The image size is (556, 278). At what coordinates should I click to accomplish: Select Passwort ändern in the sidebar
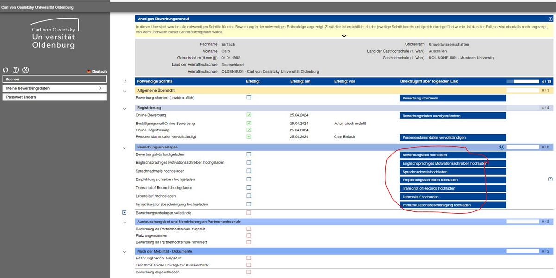tap(54, 97)
